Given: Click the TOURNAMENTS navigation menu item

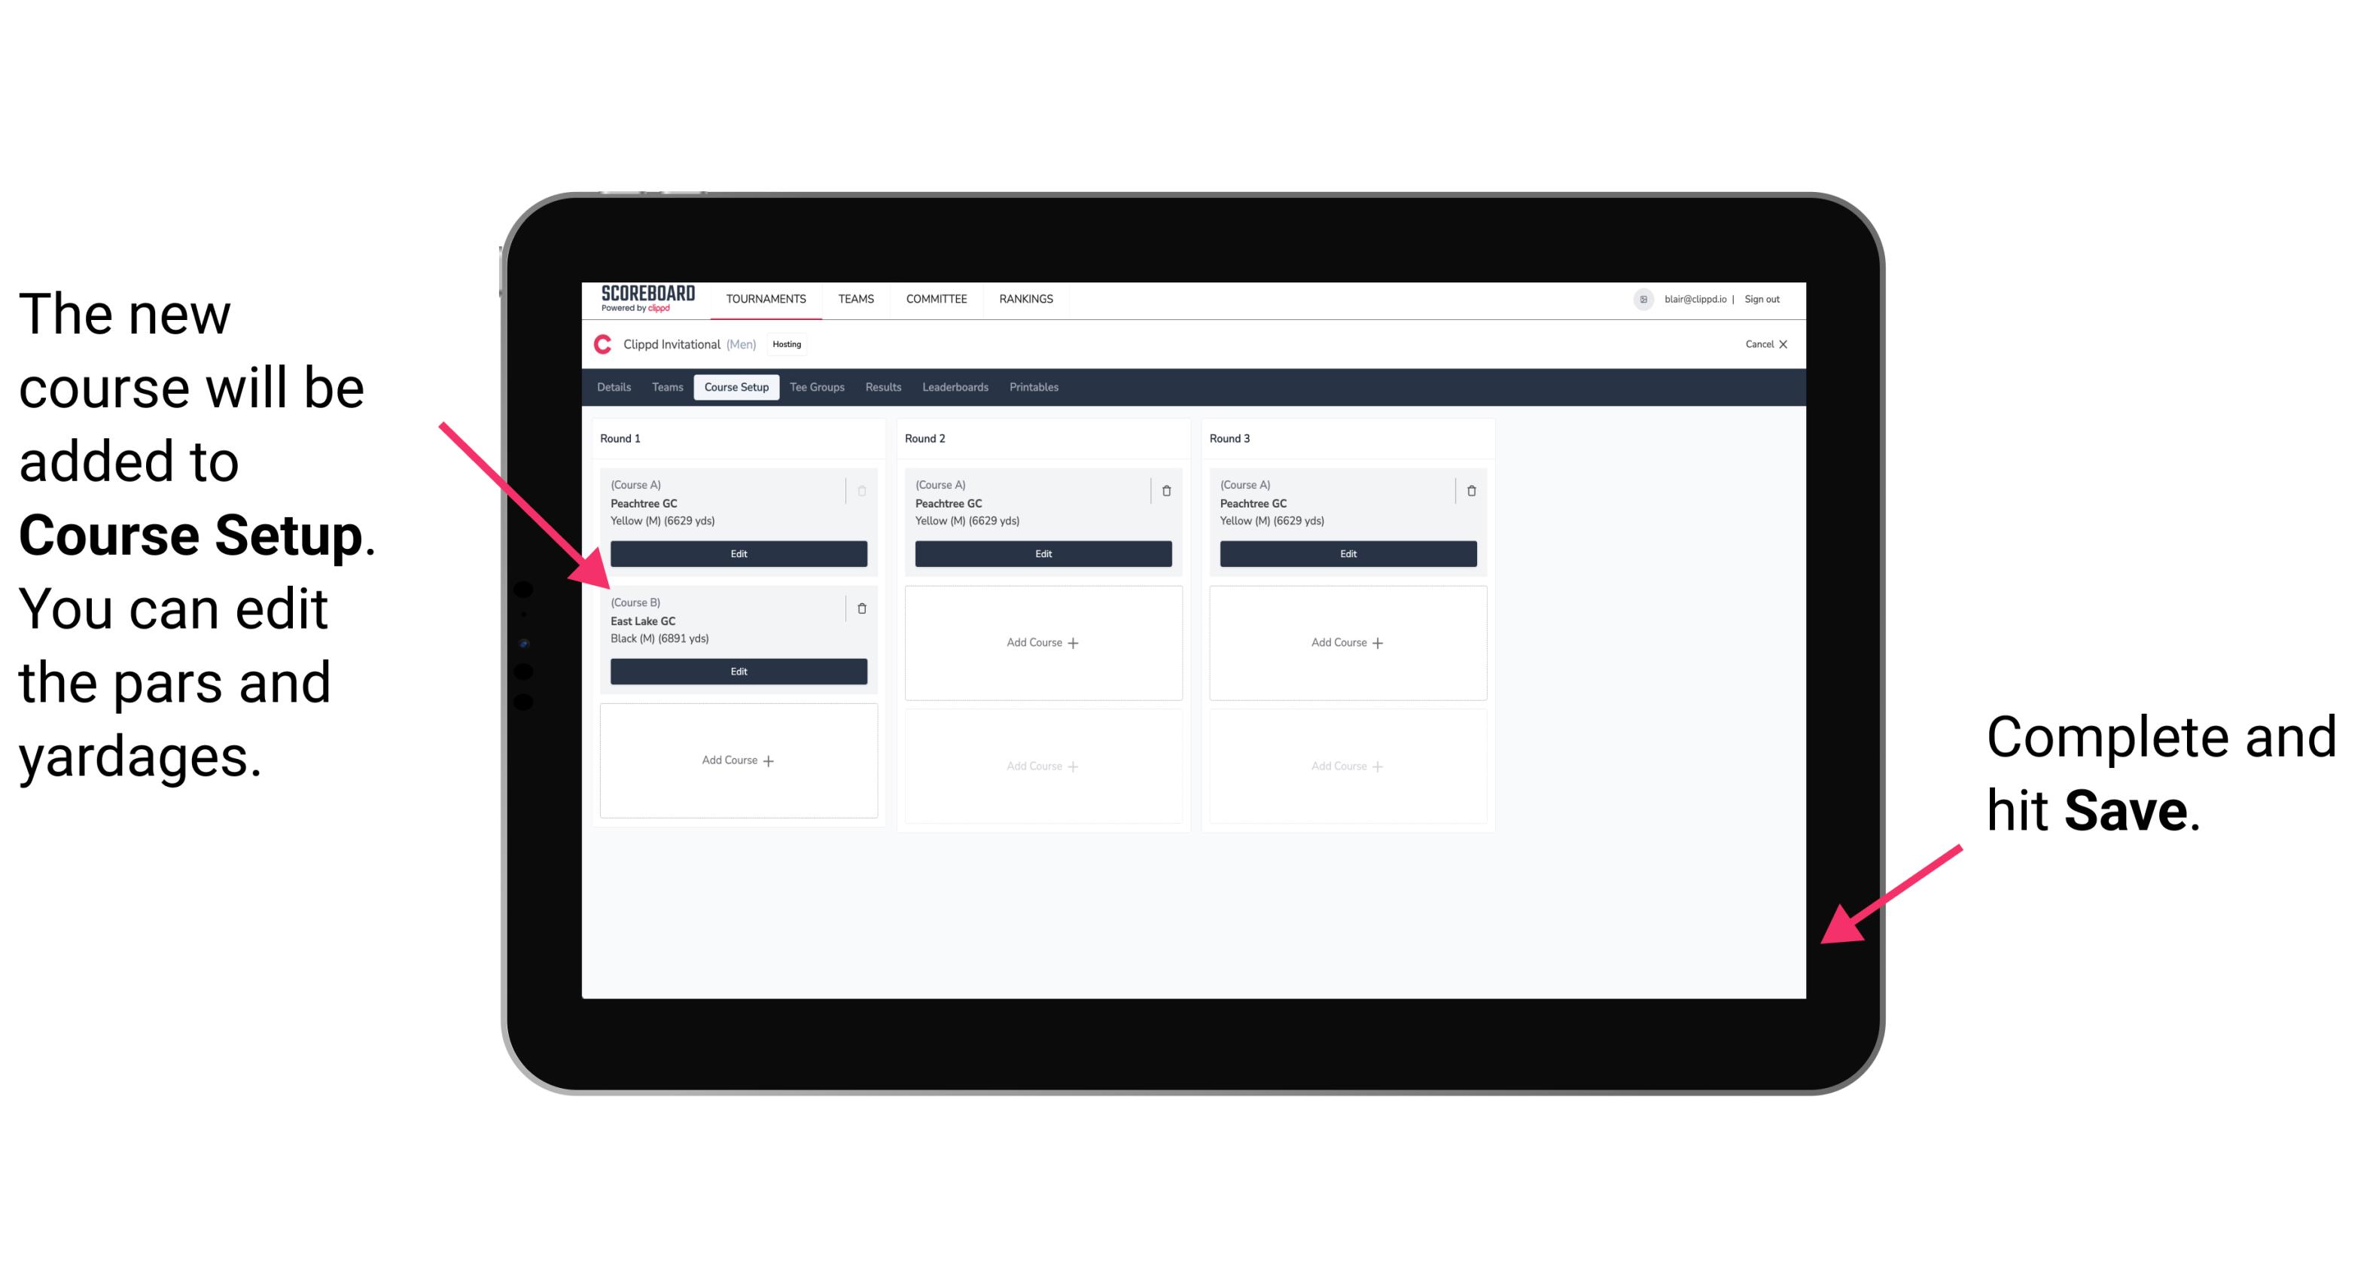Looking at the screenshot, I should tap(769, 301).
